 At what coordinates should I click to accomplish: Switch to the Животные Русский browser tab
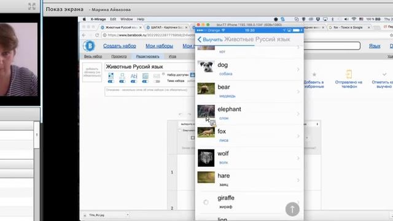122,27
